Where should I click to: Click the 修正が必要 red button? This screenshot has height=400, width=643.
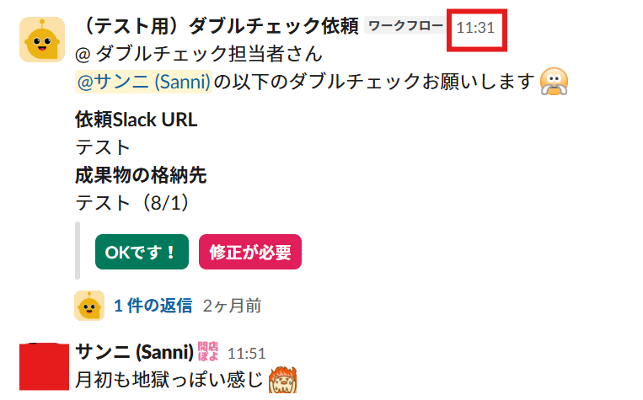pyautogui.click(x=250, y=252)
